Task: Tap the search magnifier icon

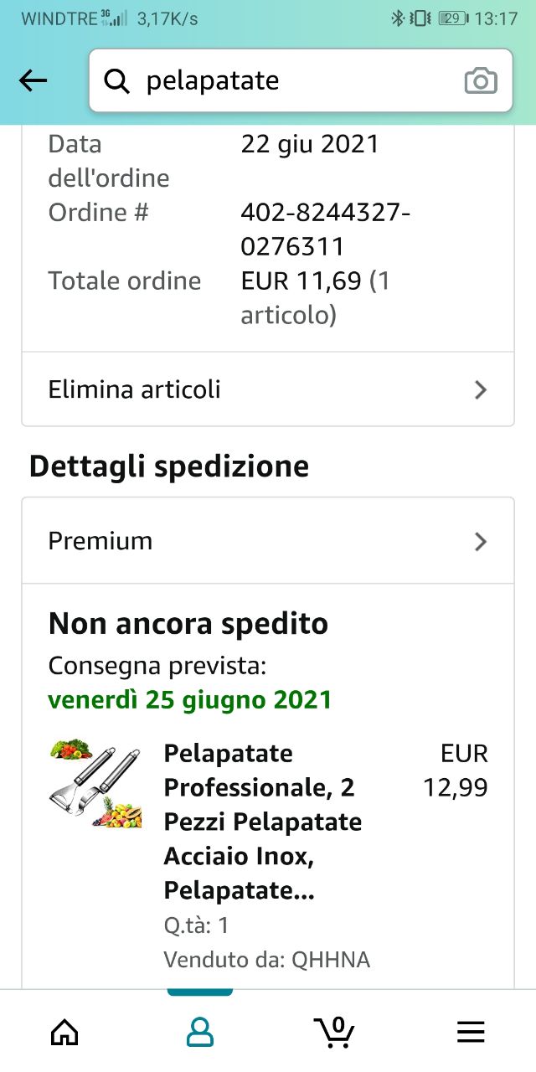Action: pyautogui.click(x=117, y=80)
